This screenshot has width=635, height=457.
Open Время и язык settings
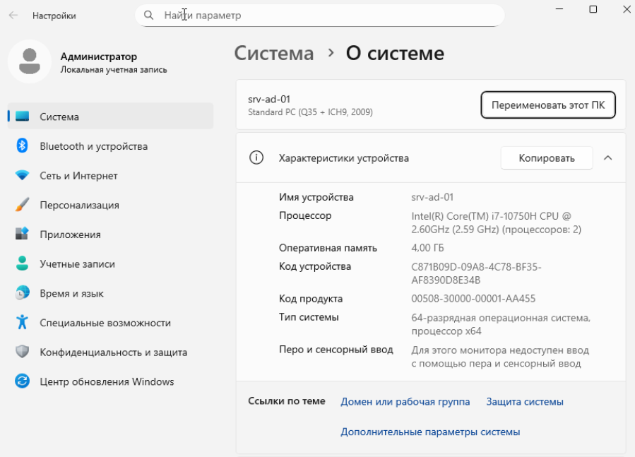click(x=110, y=293)
